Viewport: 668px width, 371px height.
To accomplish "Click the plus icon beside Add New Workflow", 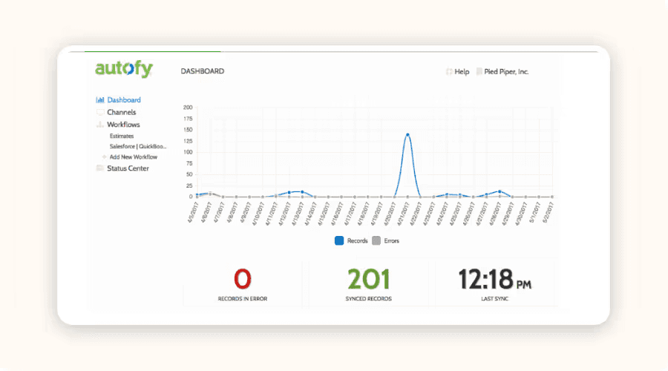I will (x=105, y=157).
